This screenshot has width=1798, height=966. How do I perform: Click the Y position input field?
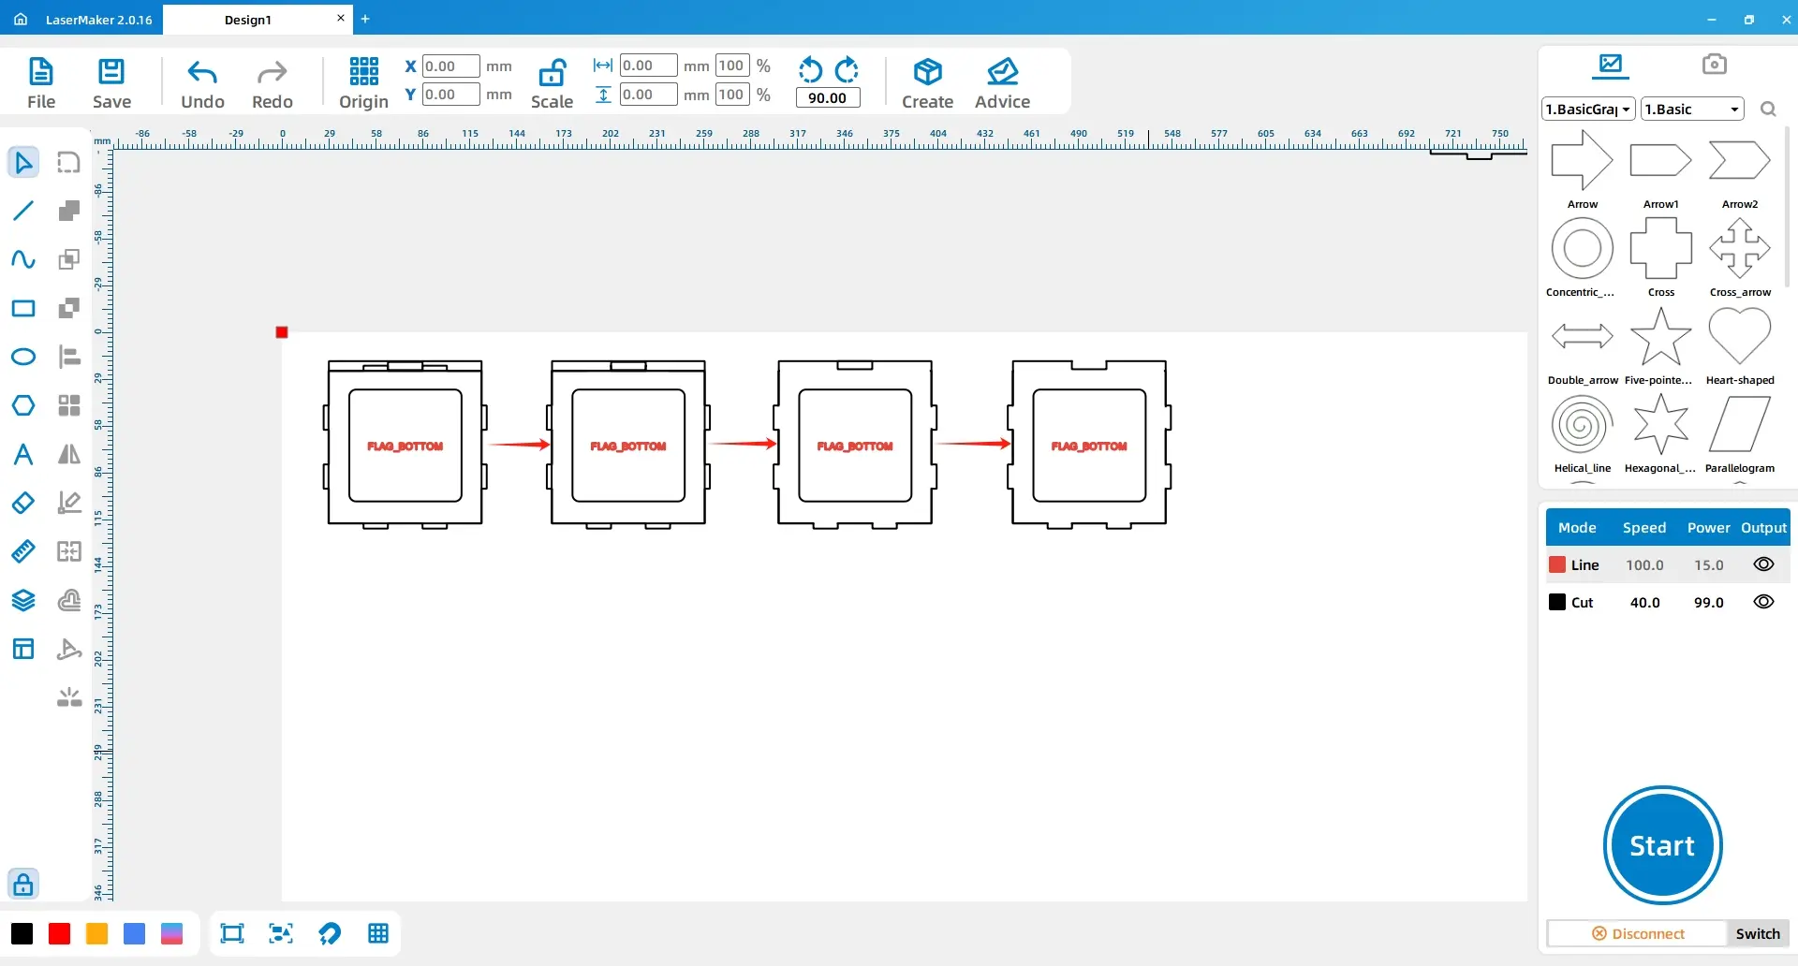click(x=450, y=95)
